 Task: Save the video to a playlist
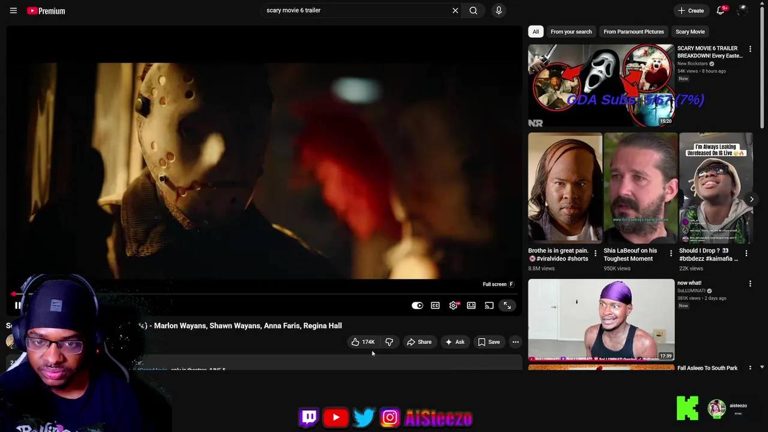tap(489, 342)
